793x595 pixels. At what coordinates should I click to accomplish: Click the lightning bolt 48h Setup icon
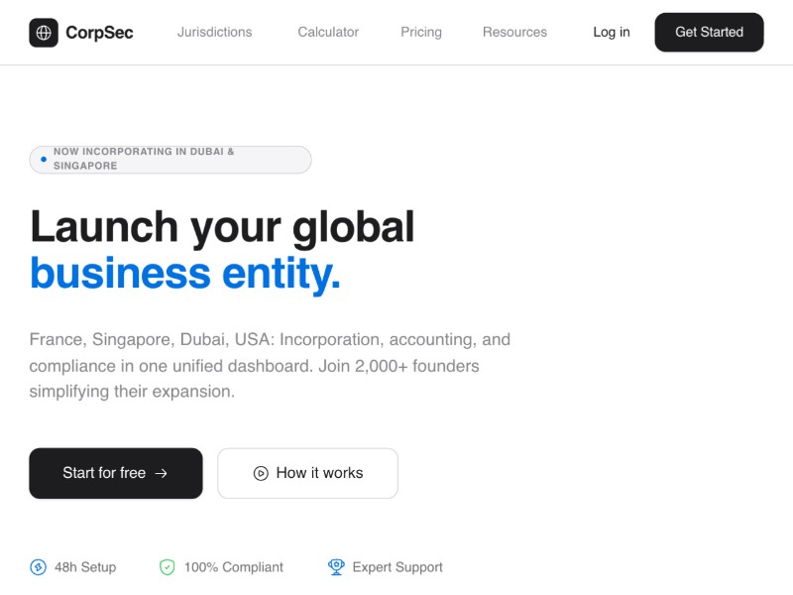[39, 567]
